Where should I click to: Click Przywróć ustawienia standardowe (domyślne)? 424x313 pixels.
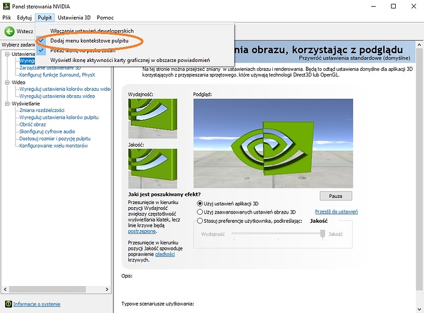[354, 58]
